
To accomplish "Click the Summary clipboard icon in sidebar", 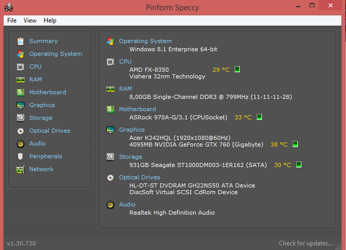I will [x=21, y=41].
